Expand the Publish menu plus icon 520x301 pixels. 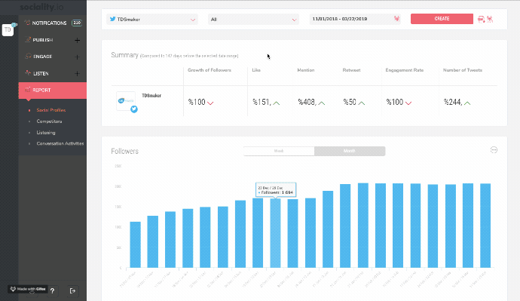[78, 40]
